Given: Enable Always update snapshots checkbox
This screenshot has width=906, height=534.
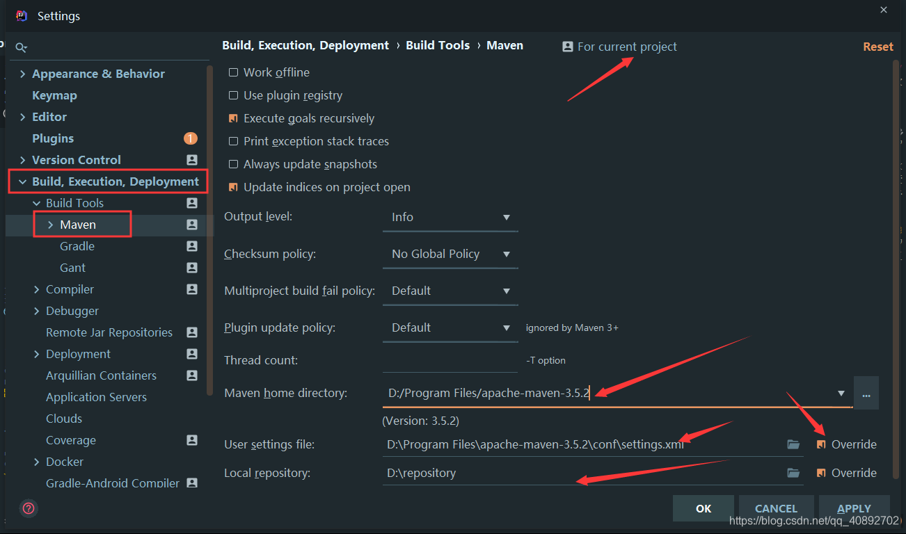Looking at the screenshot, I should click(x=233, y=164).
